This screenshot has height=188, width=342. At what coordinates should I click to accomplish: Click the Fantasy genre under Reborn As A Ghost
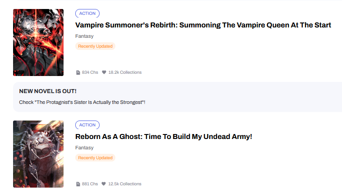coord(84,148)
